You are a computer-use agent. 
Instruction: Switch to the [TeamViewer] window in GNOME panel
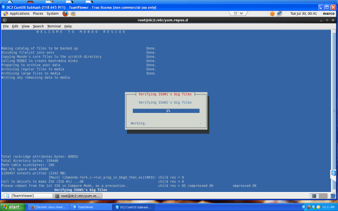[28, 196]
